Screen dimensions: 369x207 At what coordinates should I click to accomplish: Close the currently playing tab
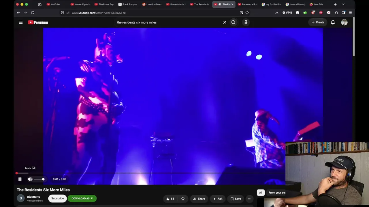232,4
